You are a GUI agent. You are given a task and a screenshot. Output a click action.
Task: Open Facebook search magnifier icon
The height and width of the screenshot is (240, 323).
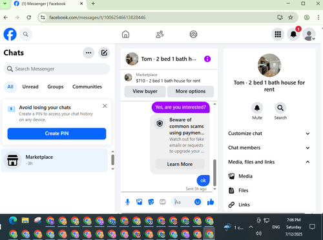pos(26,34)
